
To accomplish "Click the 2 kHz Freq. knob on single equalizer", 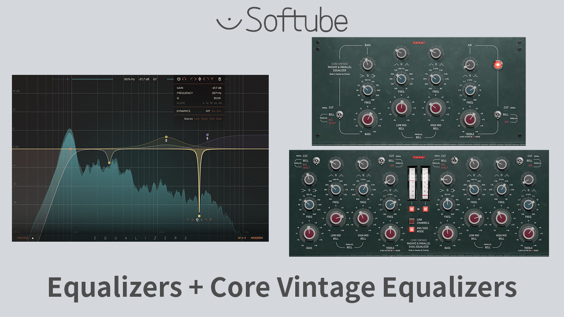I will pyautogui.click(x=435, y=79).
